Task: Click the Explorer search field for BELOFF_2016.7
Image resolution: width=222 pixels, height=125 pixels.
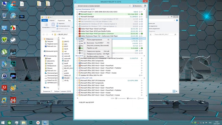Action: coord(165,34)
